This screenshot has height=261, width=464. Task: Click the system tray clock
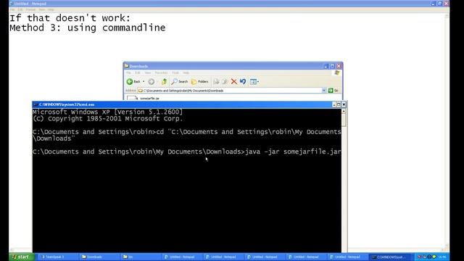coord(442,257)
